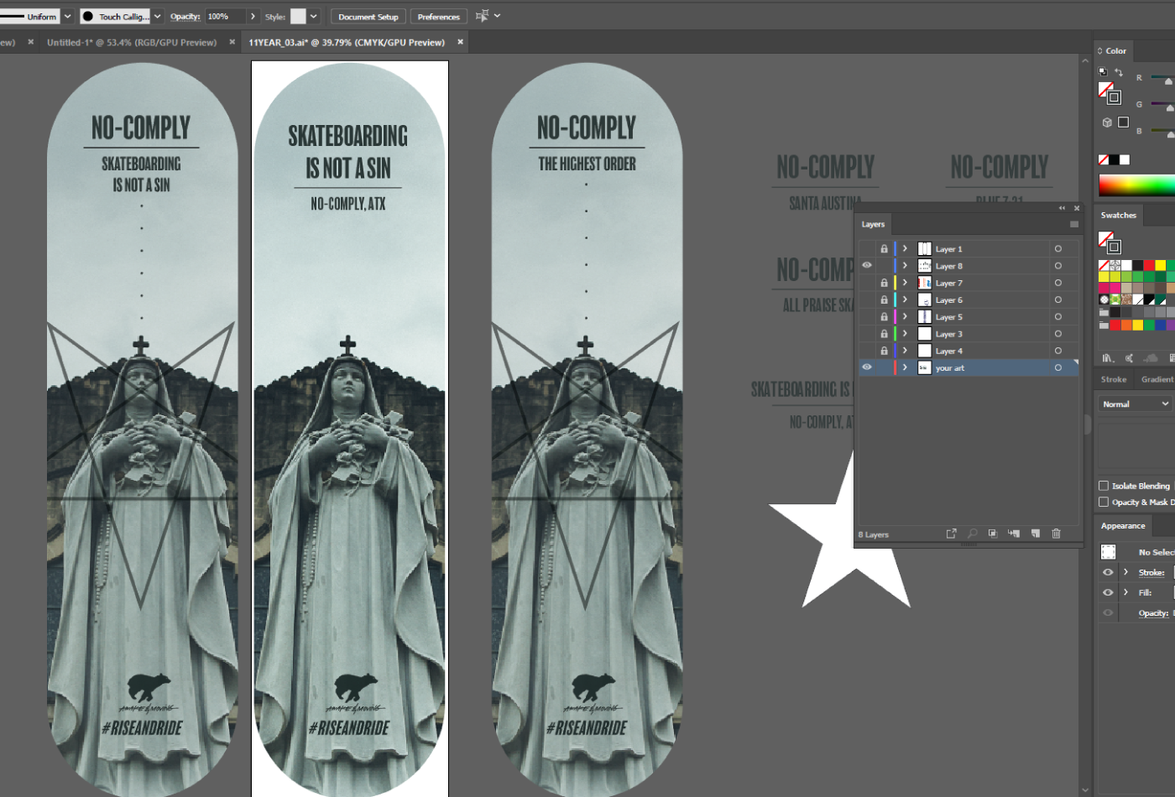Viewport: 1175px width, 797px height.
Task: Click Default Fill and Stroke icon
Action: (1103, 72)
